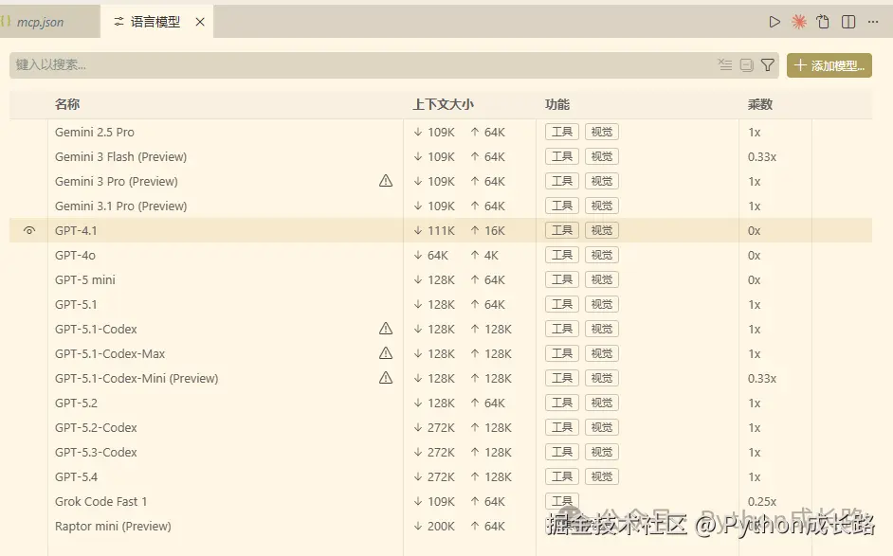Select the GPT-4.1 model name
Image resolution: width=893 pixels, height=556 pixels.
(x=76, y=230)
